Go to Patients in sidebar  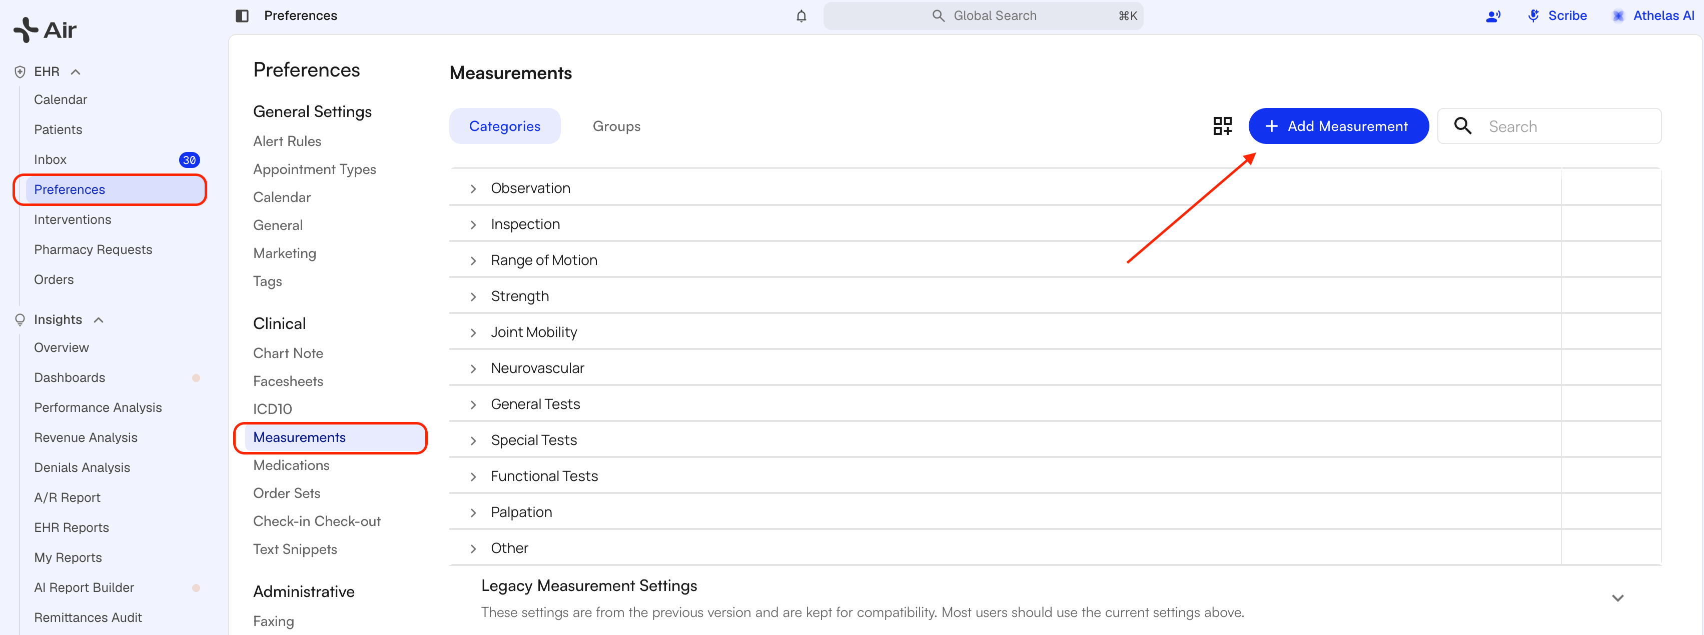click(x=58, y=129)
